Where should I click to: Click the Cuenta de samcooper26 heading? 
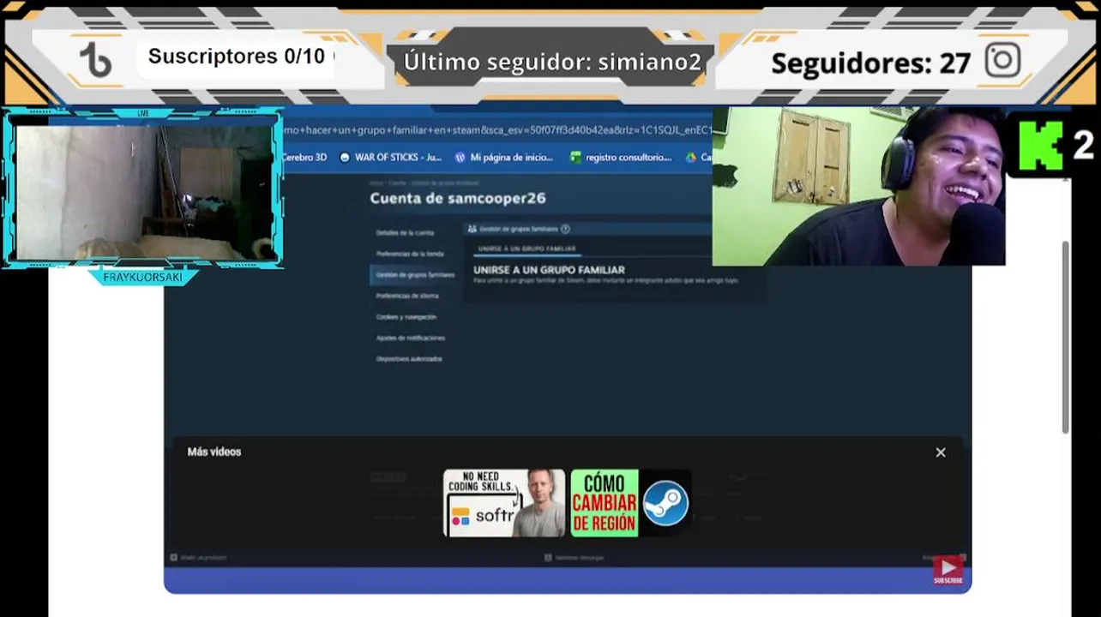click(458, 198)
